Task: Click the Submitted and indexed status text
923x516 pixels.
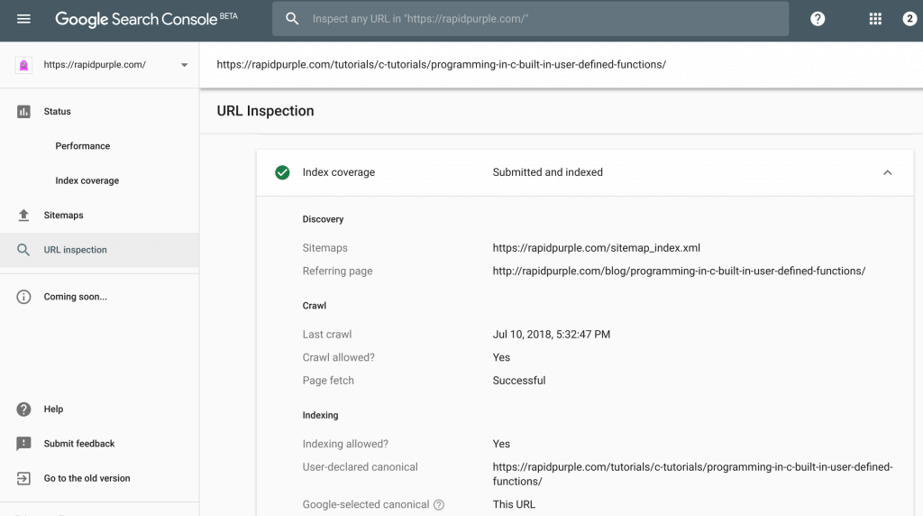Action: pyautogui.click(x=547, y=172)
